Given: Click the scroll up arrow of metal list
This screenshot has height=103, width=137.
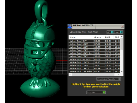Looking at the screenshot, I should (x=122, y=37).
